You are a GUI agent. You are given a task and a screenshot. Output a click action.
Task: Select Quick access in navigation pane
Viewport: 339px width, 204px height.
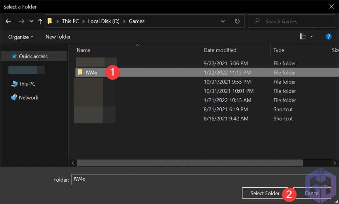point(33,56)
